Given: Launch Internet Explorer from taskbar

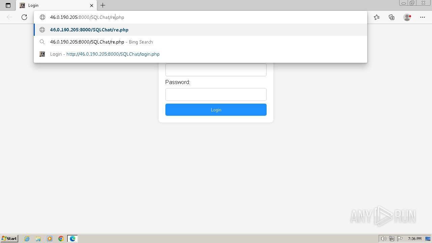Looking at the screenshot, I should pyautogui.click(x=27, y=239).
